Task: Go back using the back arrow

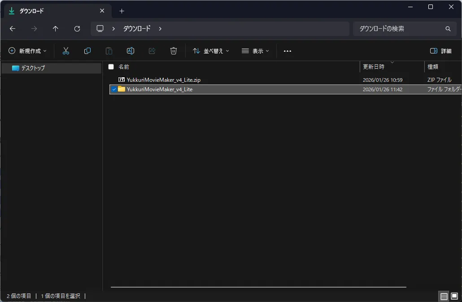Action: pos(13,29)
